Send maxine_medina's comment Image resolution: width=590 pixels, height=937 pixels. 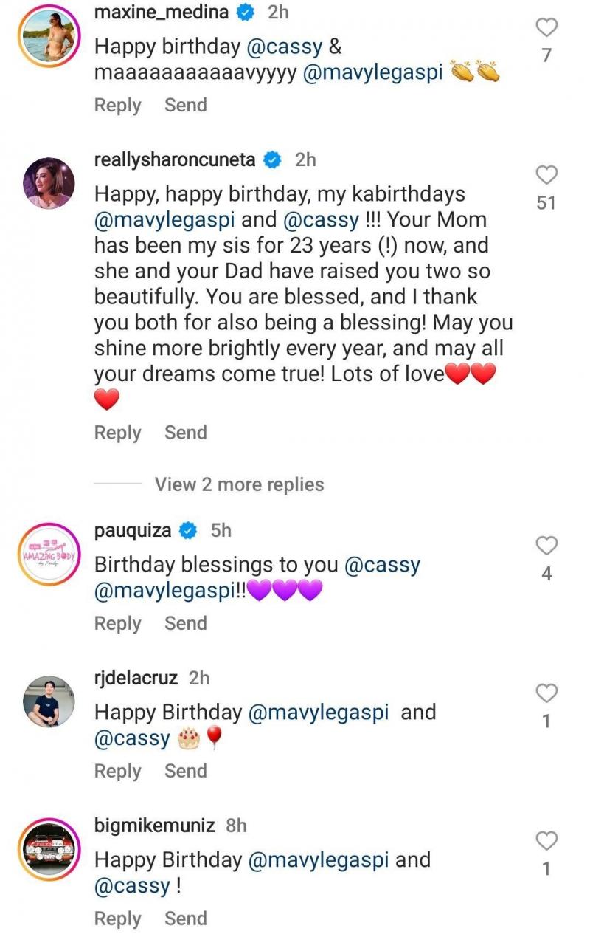(x=185, y=105)
